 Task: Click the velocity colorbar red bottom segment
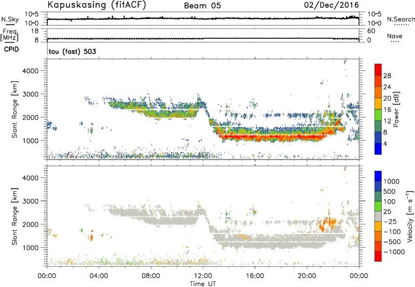[378, 256]
